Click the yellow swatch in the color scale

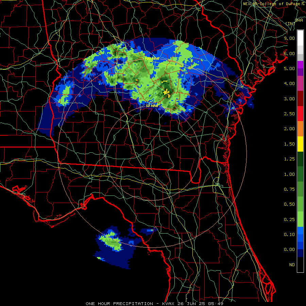[x=300, y=144]
